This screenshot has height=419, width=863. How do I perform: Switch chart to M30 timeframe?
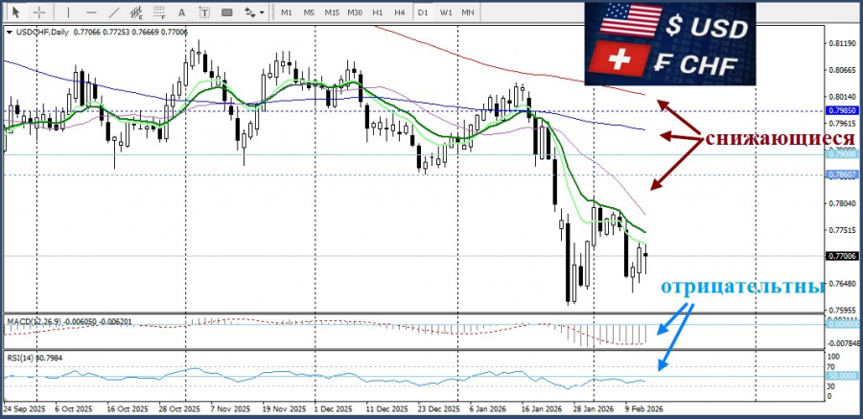pyautogui.click(x=355, y=12)
